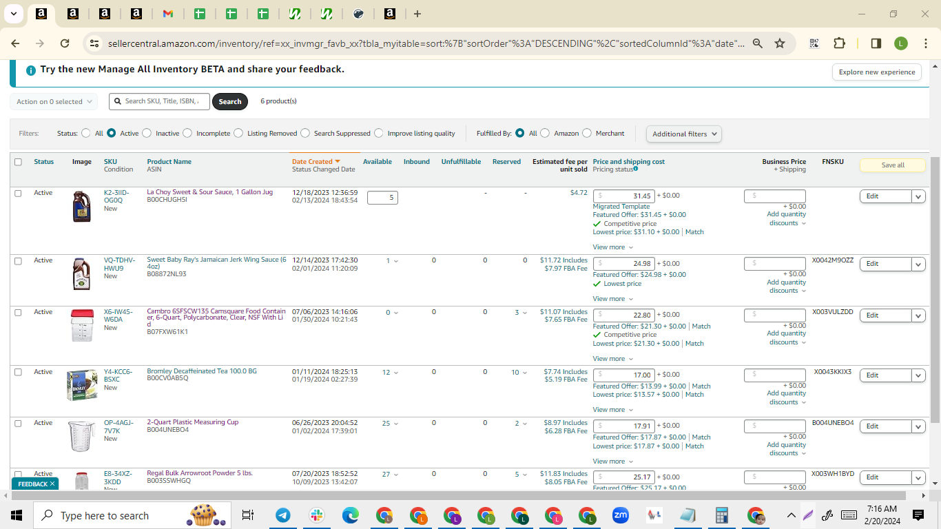Expand the Additional filters dropdown
This screenshot has width=941, height=529.
click(683, 134)
